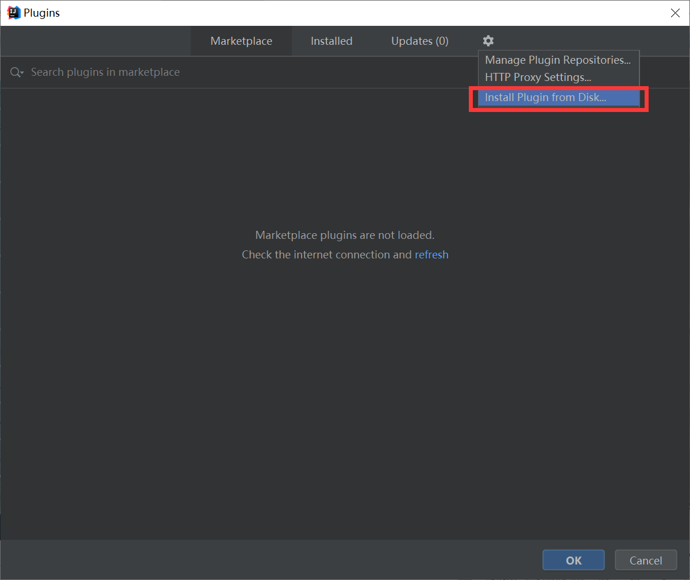Close the Plugins dialog window
690x580 pixels.
click(x=675, y=13)
